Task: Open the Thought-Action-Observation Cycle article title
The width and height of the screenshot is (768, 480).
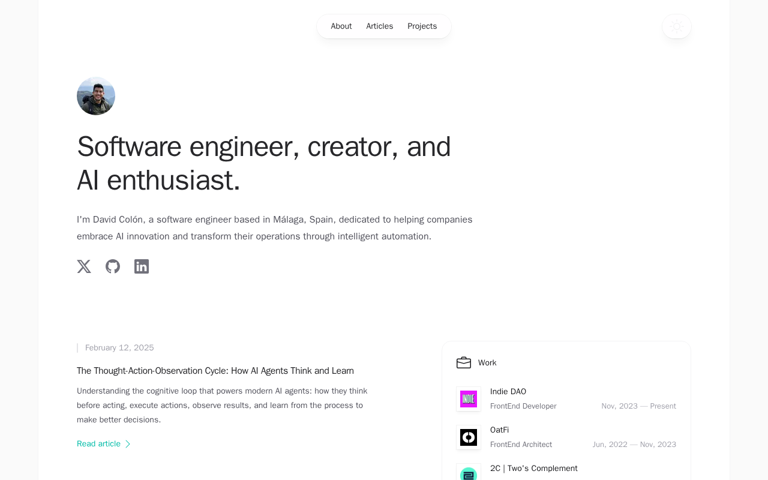Action: (215, 371)
